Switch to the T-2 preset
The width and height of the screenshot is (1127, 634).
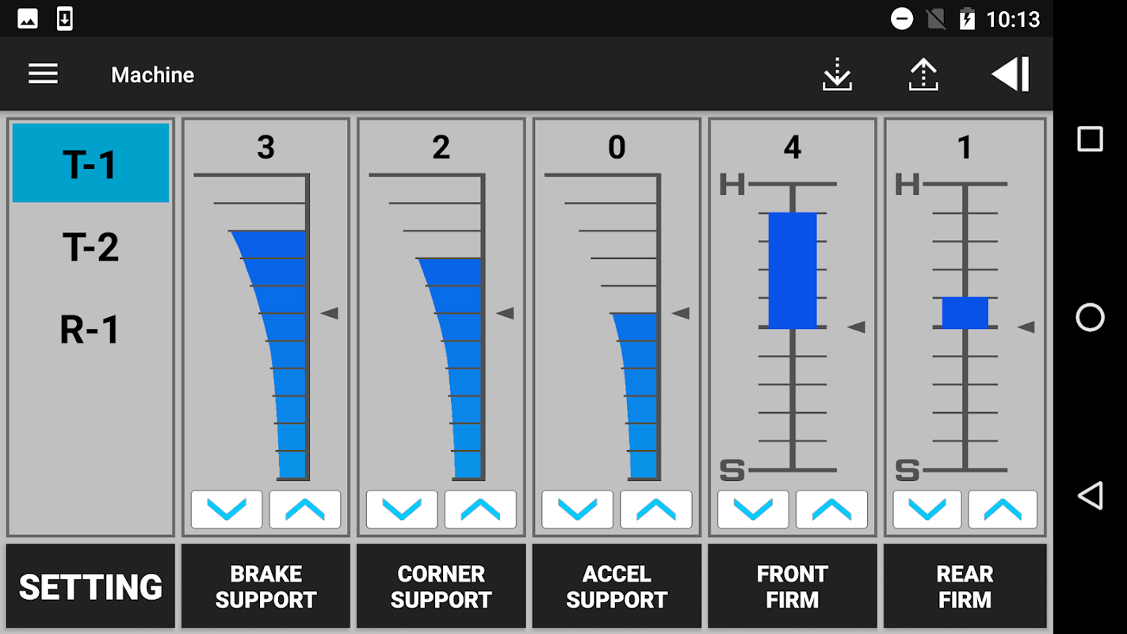(90, 246)
